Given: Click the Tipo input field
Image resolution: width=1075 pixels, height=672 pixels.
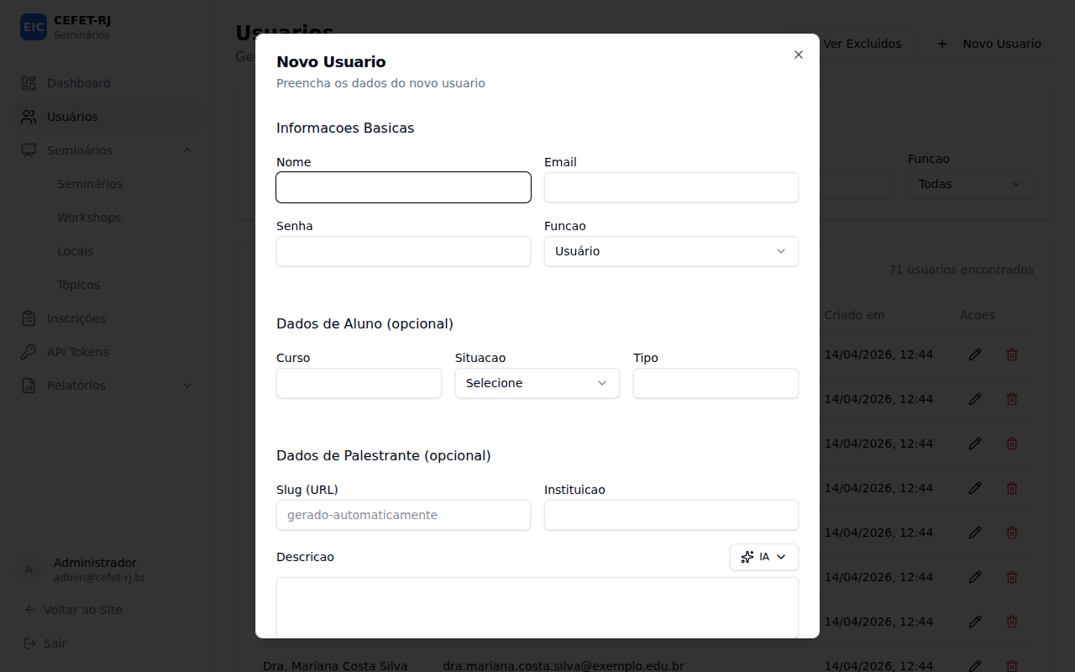Looking at the screenshot, I should pyautogui.click(x=716, y=383).
